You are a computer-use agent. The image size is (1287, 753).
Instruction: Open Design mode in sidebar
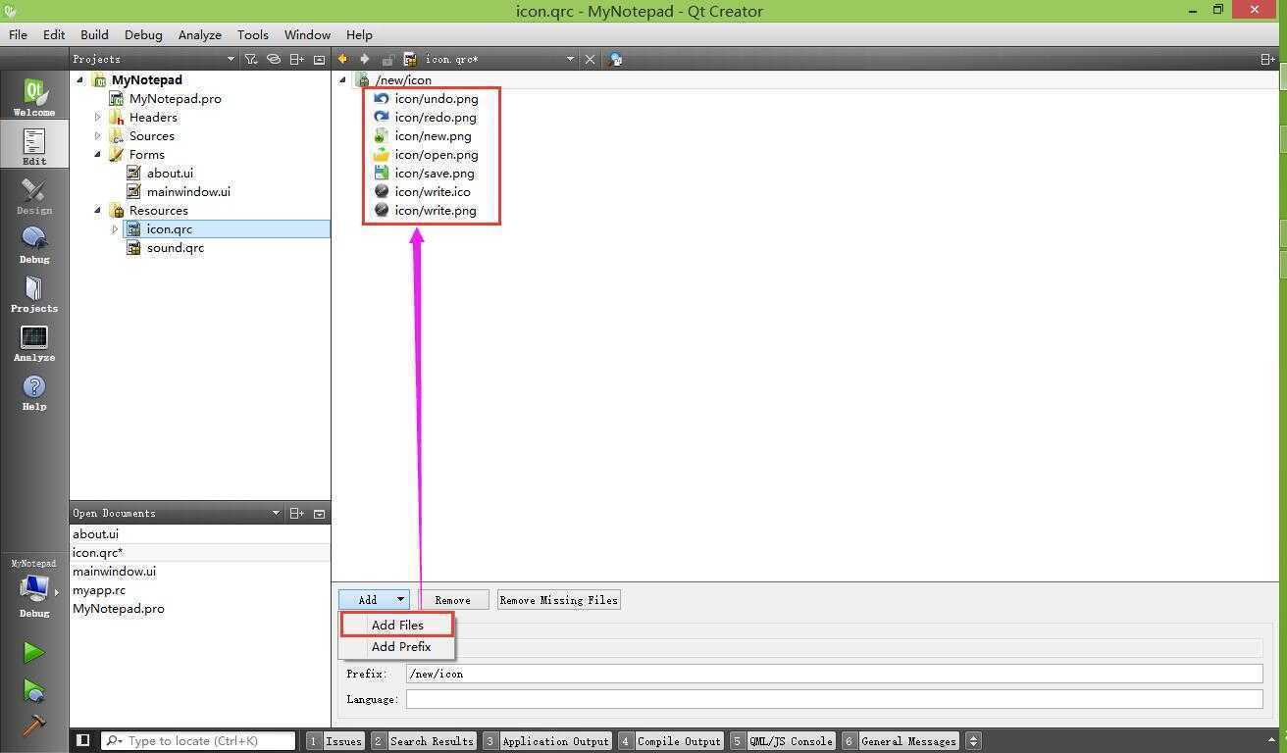click(34, 195)
